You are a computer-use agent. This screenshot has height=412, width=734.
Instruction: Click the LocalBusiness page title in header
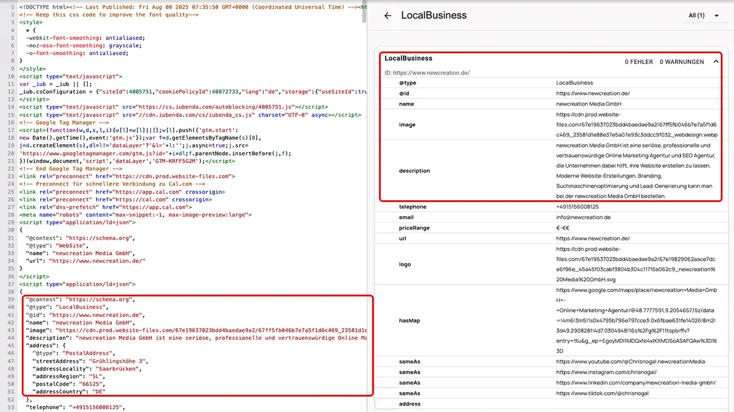(434, 15)
